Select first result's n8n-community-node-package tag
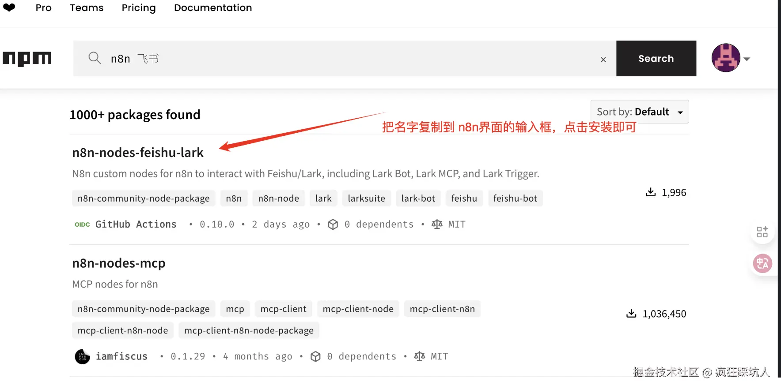The height and width of the screenshot is (389, 781). [x=144, y=198]
